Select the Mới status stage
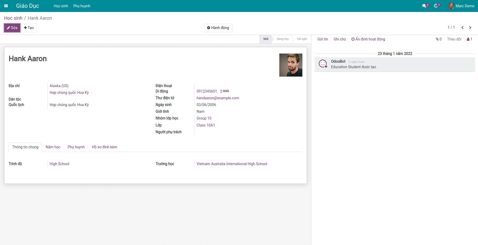 click(x=266, y=39)
